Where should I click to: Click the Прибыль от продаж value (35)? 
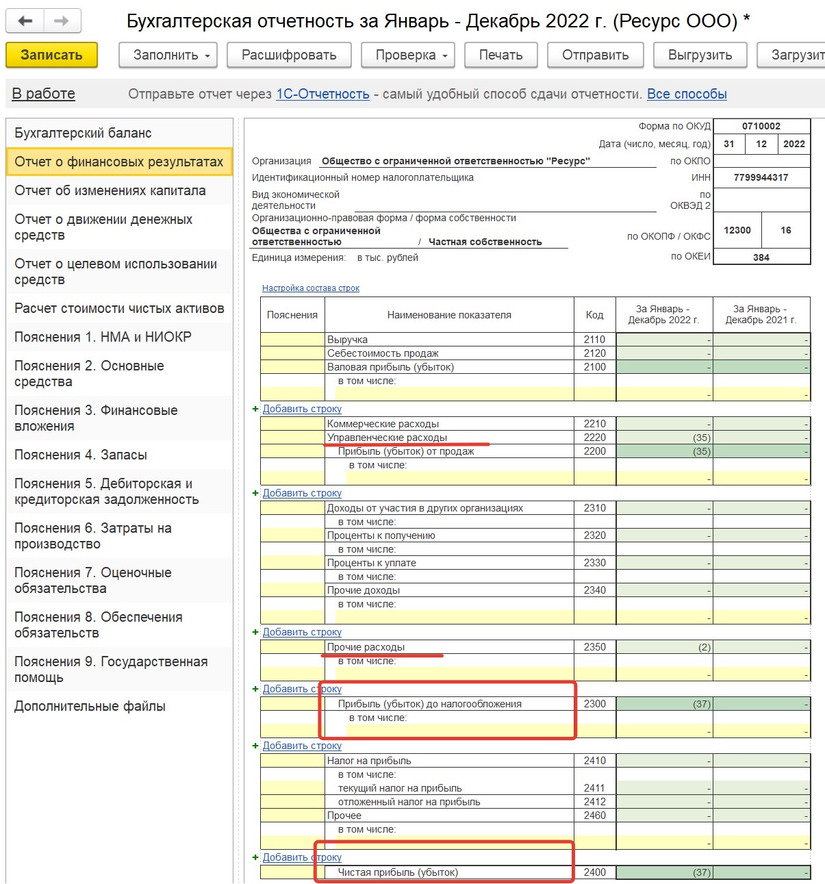click(665, 451)
